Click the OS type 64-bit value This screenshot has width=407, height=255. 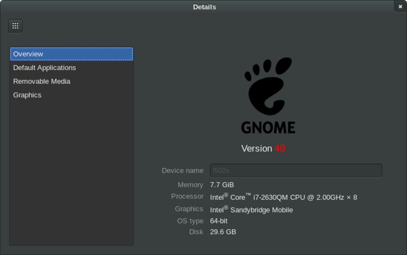pyautogui.click(x=219, y=221)
